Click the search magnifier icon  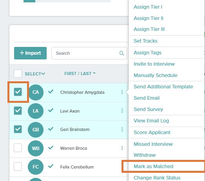tap(122, 53)
